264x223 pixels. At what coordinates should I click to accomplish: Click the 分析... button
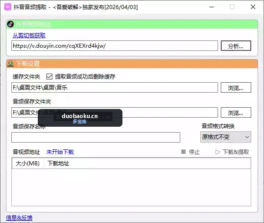[236, 45]
